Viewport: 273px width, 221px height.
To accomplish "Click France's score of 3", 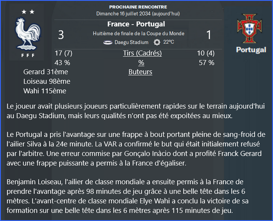I will tap(61, 35).
